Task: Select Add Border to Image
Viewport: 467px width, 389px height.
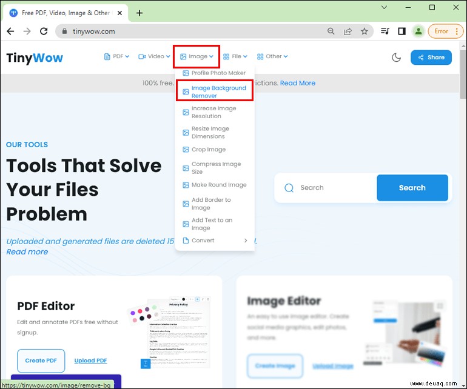Action: point(215,204)
